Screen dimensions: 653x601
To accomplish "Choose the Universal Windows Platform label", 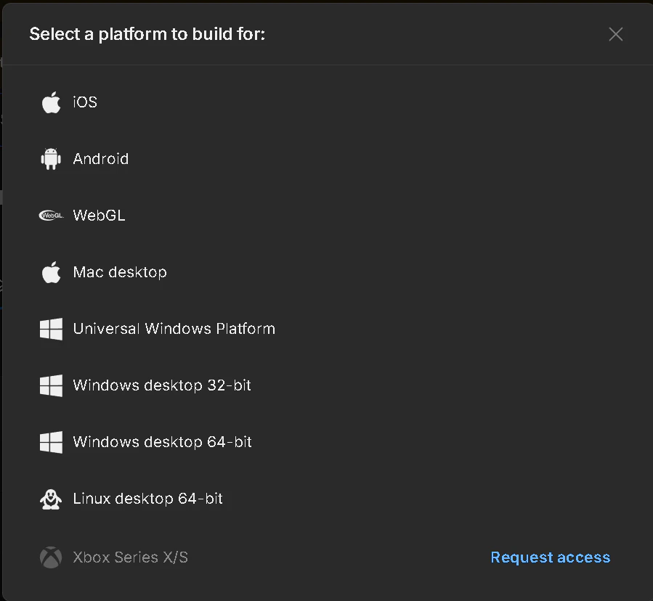I will click(x=174, y=328).
